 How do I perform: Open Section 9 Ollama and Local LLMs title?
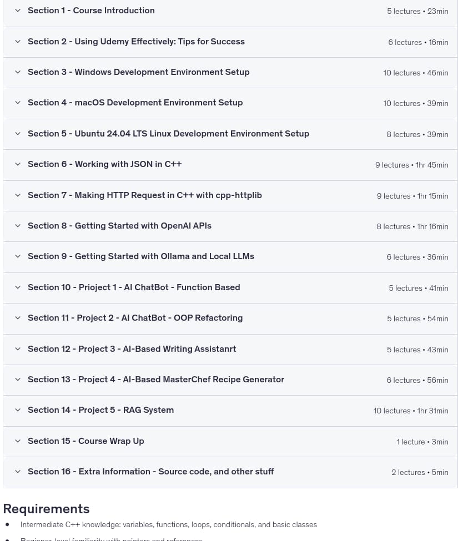click(x=141, y=256)
